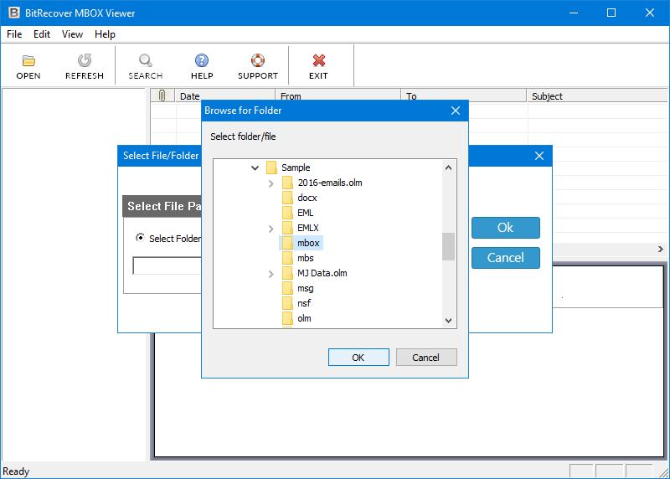670x479 pixels.
Task: Select the 'EMLX' folder name
Action: click(x=308, y=228)
